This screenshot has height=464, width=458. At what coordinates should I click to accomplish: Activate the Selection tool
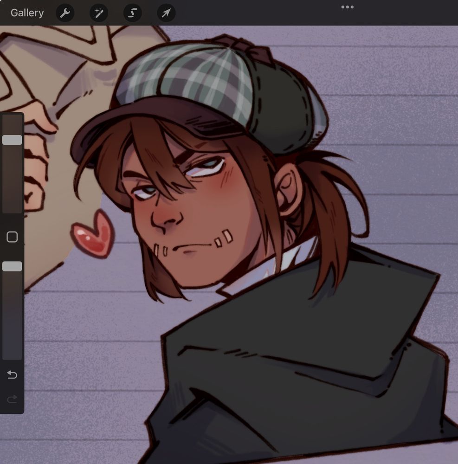133,13
